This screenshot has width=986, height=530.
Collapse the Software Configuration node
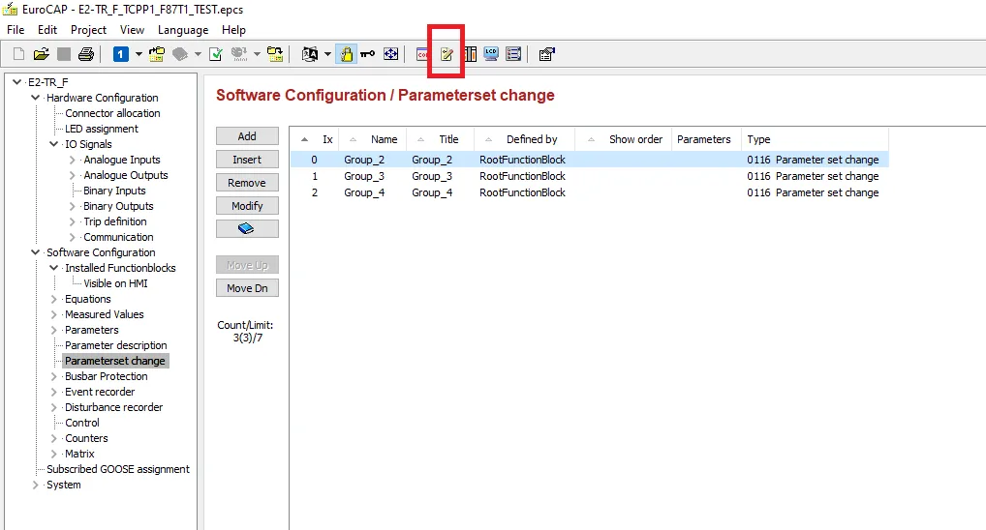[x=35, y=252]
